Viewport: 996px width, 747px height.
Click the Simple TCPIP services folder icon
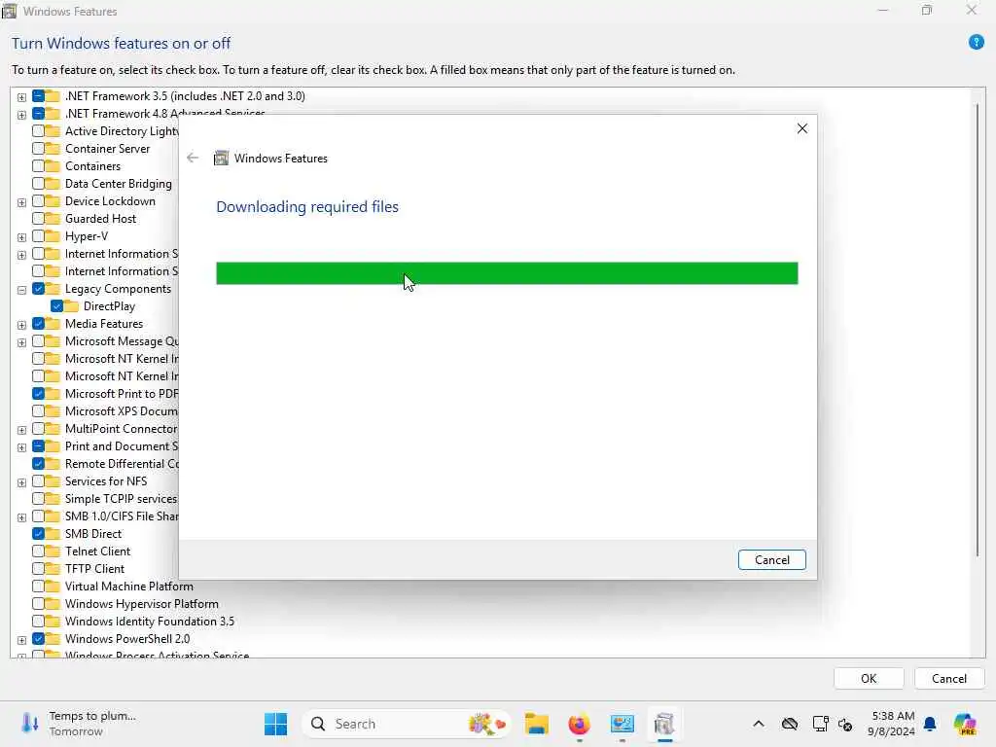[x=53, y=499]
